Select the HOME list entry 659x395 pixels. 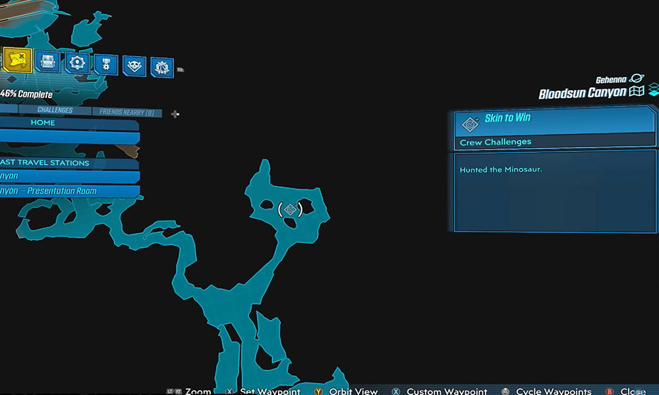69,122
